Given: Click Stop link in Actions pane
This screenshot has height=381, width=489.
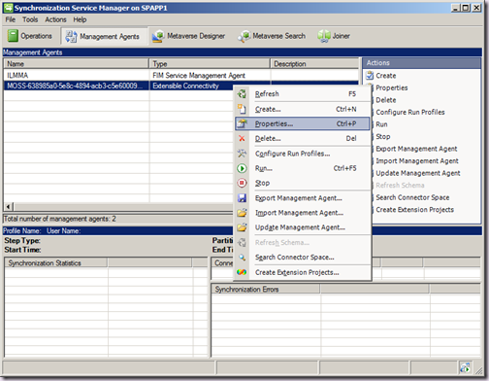Looking at the screenshot, I should click(x=383, y=137).
